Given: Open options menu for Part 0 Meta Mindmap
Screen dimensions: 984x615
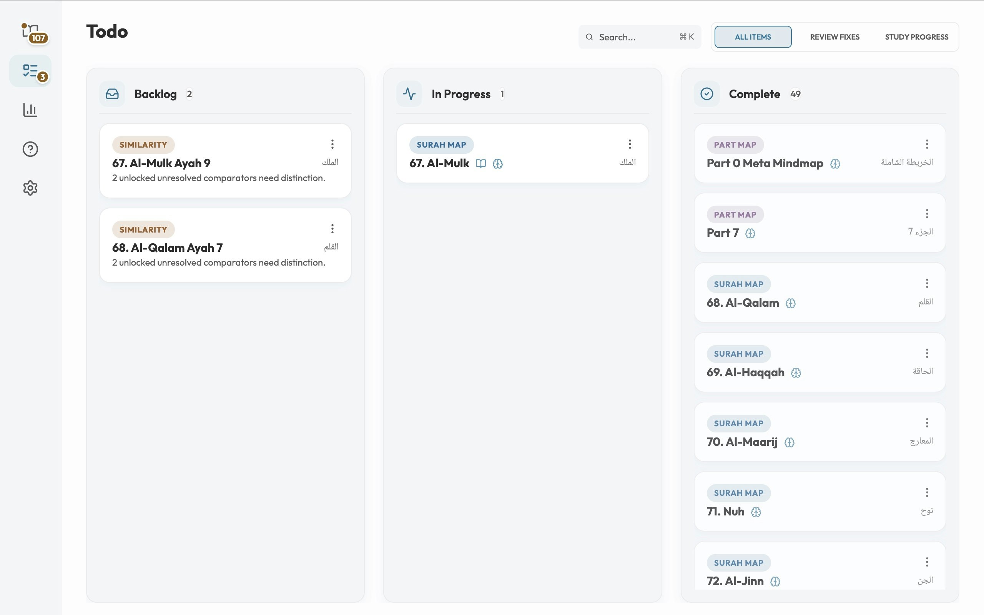Looking at the screenshot, I should pos(927,144).
